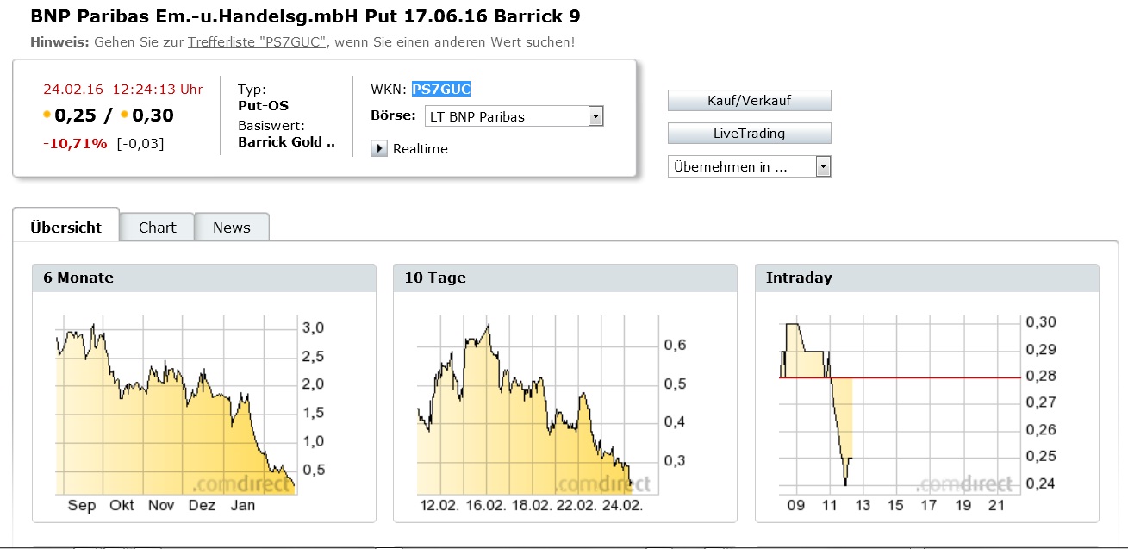Click the Kauf/Verkauf button

[749, 100]
